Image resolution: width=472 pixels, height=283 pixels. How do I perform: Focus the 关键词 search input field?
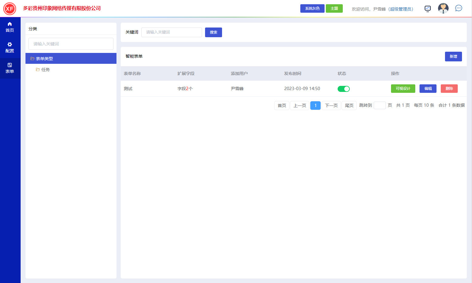click(171, 32)
